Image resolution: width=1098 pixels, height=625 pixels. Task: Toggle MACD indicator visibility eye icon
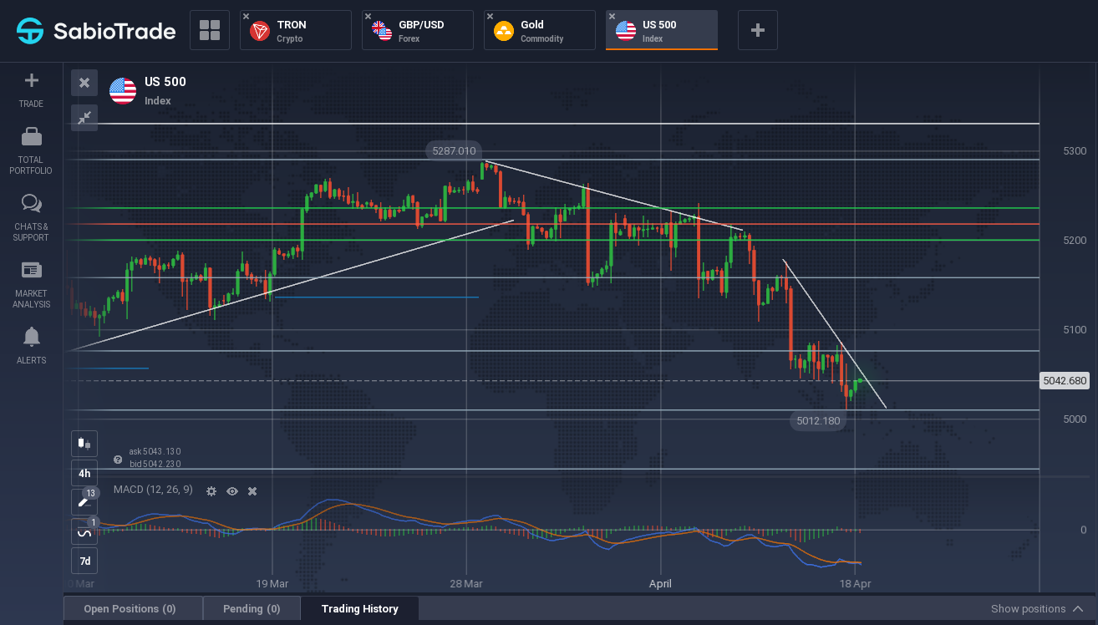tap(232, 491)
